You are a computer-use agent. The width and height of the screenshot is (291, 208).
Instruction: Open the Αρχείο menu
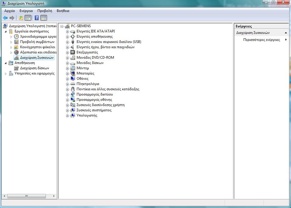10,11
